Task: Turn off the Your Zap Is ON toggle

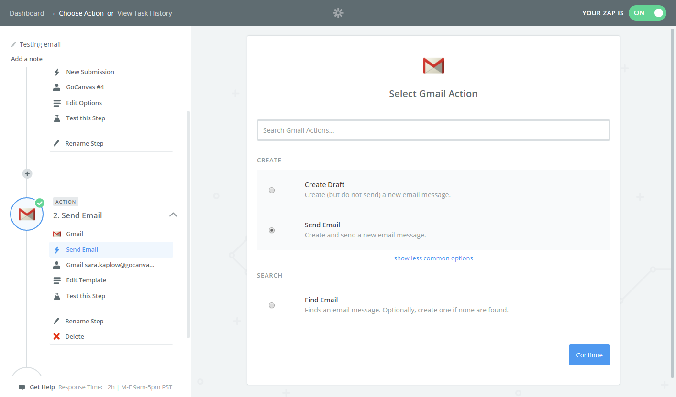Action: pos(647,13)
